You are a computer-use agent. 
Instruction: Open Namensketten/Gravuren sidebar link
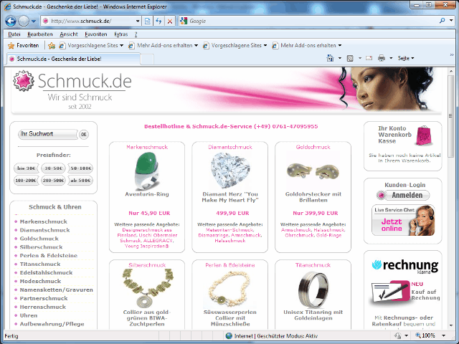[56, 290]
